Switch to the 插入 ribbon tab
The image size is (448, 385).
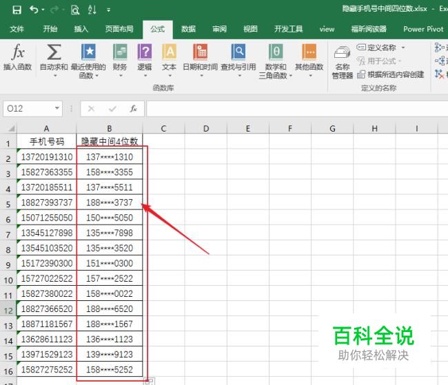click(x=81, y=29)
